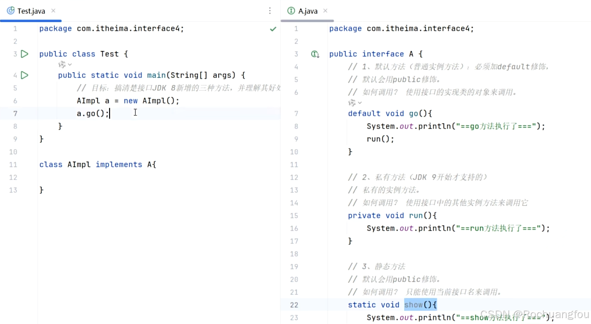Viewport: 591px width, 324px height.
Task: Click the '// 1、默认方法' comment in A.java
Action: click(x=448, y=67)
